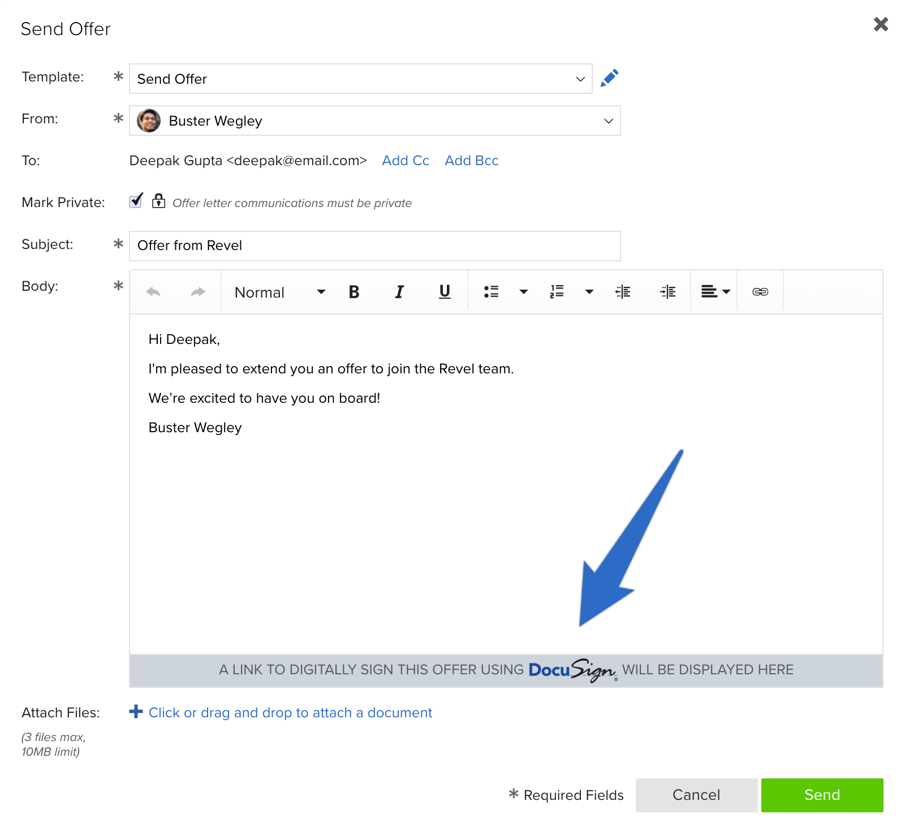Click the edit template pencil icon

point(609,78)
